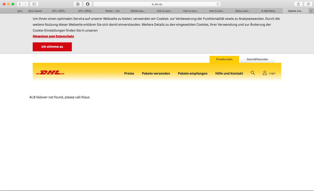This screenshot has width=314, height=191.
Task: Close the Safari window
Action: point(4,4)
